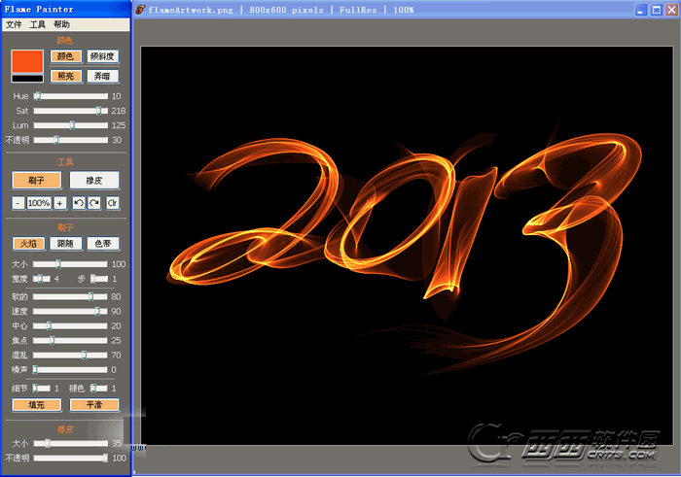681x477 pixels.
Task: Select the 跟随 follow brush type
Action: coord(65,244)
